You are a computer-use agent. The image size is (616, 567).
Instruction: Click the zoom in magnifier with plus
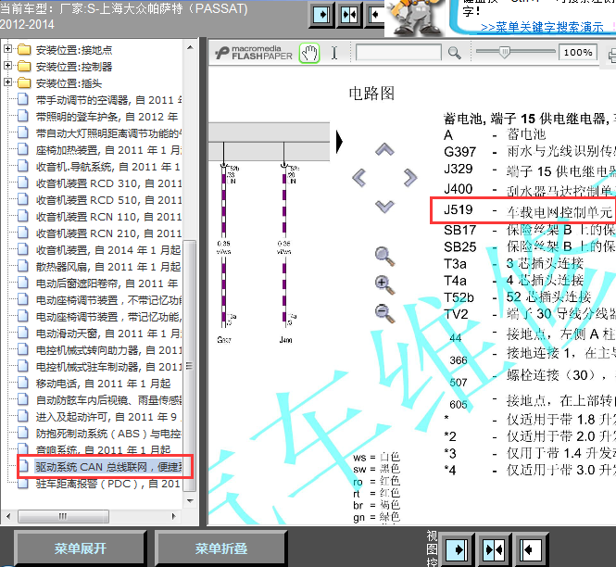(x=384, y=284)
